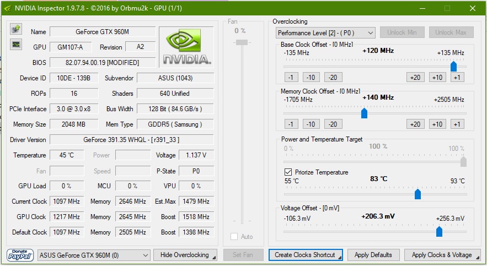487x267 pixels.
Task: Click Apply Clocks & Voltage button
Action: (x=442, y=255)
